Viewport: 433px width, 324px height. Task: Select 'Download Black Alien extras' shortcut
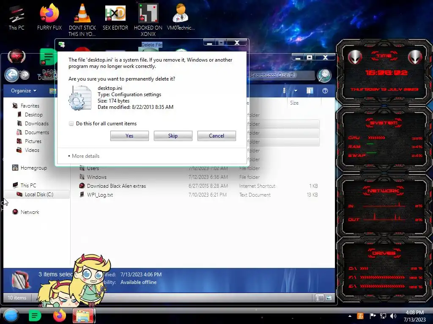click(199, 186)
